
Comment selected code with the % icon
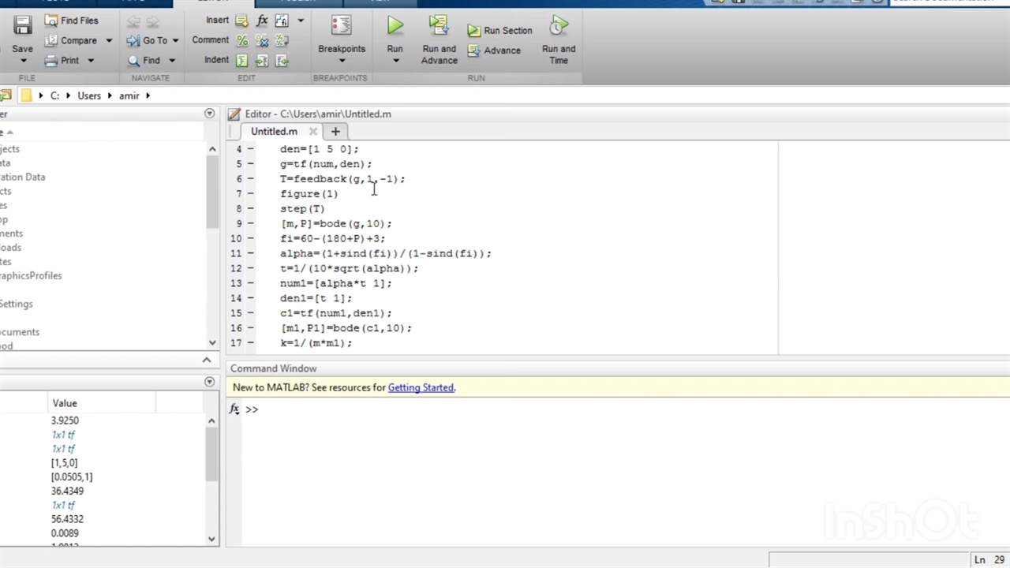(242, 41)
